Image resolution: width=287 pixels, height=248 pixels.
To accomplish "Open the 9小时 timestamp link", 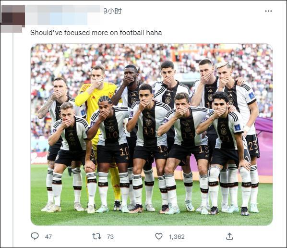I will coord(113,11).
